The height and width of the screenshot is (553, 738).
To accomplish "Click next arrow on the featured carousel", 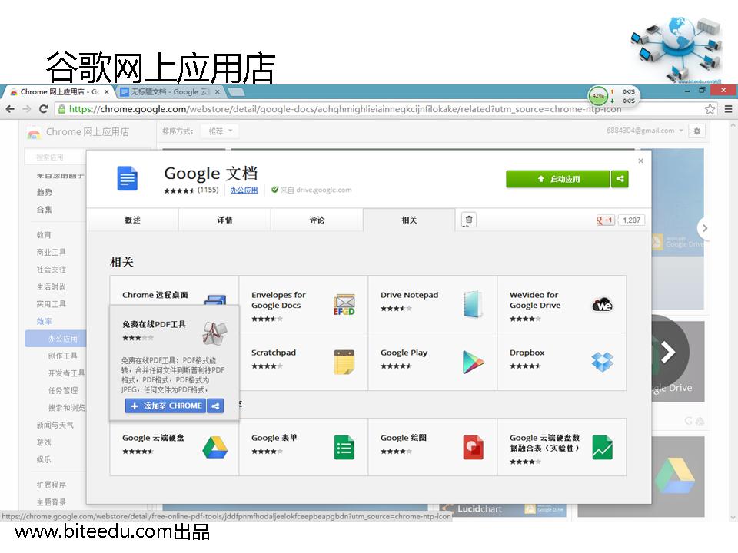I will (x=668, y=353).
